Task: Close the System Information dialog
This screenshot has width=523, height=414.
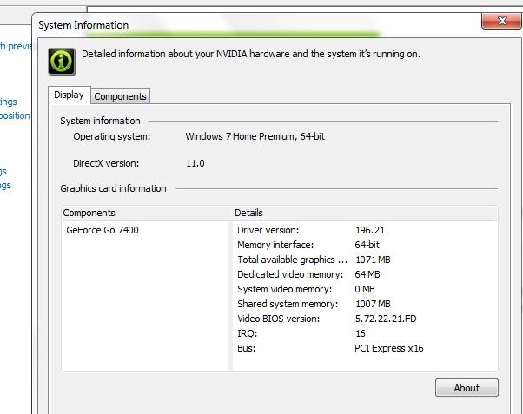Action: click(502, 21)
